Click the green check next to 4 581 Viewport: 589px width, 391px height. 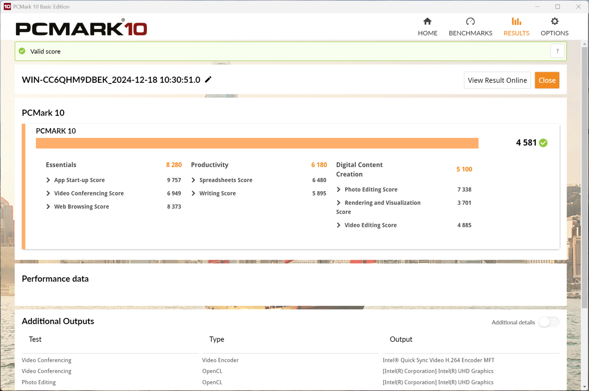(x=543, y=143)
